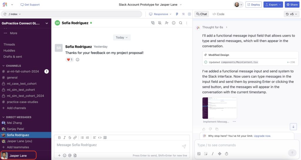The width and height of the screenshot is (301, 160).
Task: Insert a numbered list
Action: pos(88,138)
